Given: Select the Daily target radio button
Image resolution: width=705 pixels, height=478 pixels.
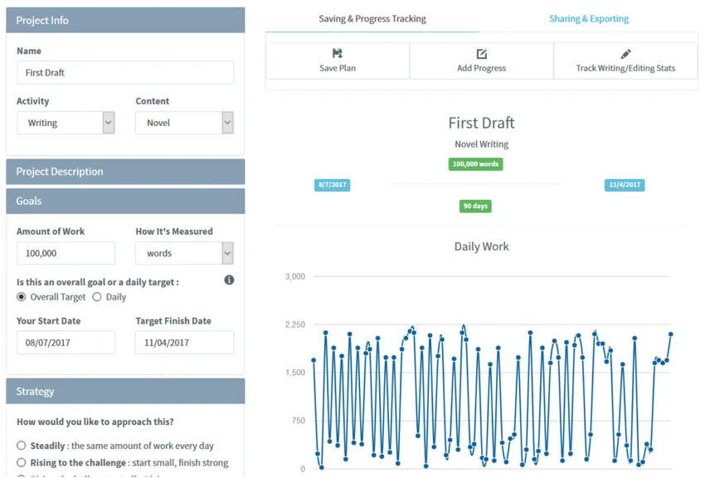Looking at the screenshot, I should [97, 297].
